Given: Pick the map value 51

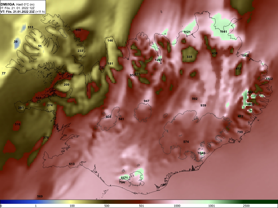Looking at the screenshot, I should point(40,46).
